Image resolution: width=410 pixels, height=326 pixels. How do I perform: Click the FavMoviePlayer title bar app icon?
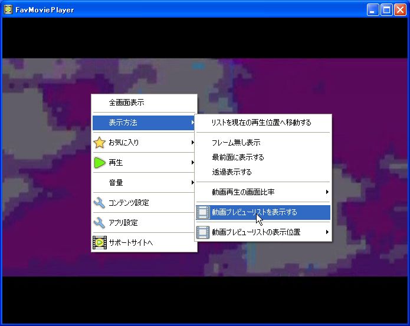click(8, 9)
